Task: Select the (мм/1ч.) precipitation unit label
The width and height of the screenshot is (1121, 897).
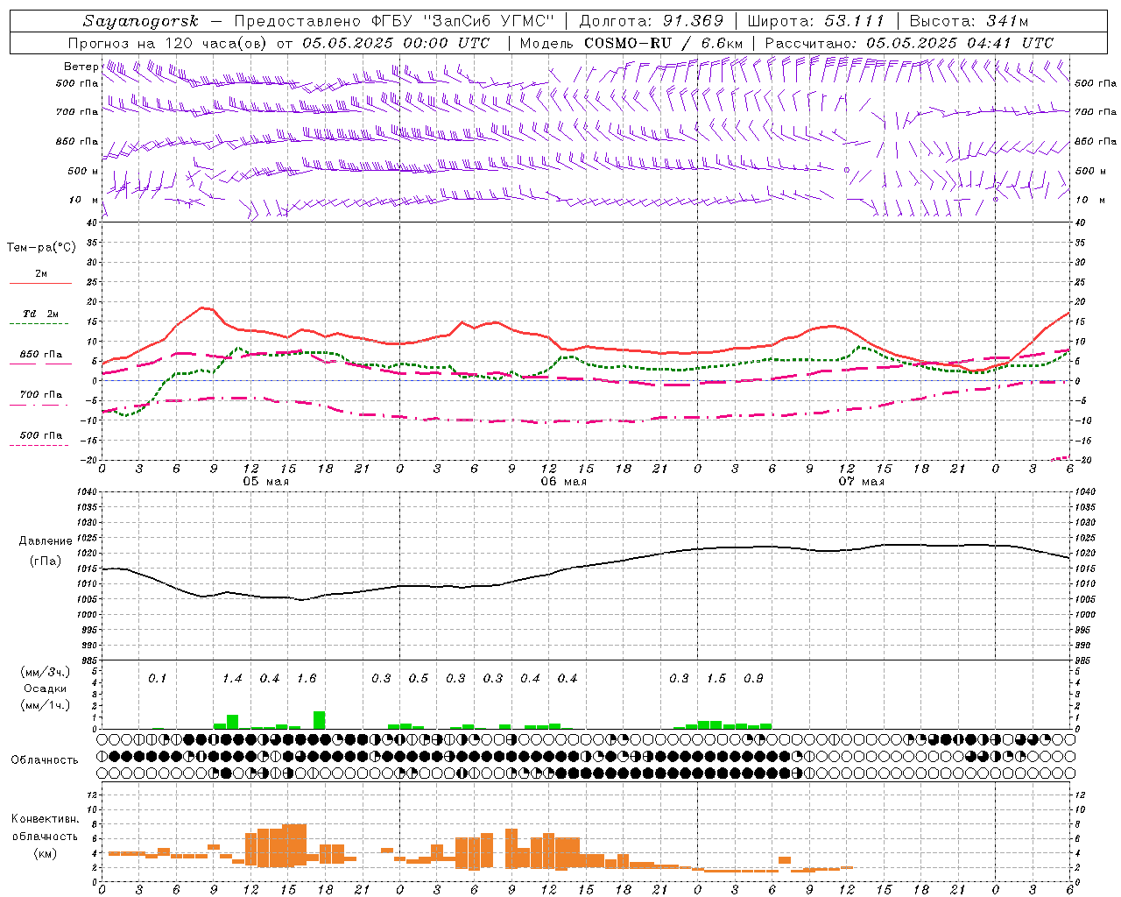Action: point(45,705)
